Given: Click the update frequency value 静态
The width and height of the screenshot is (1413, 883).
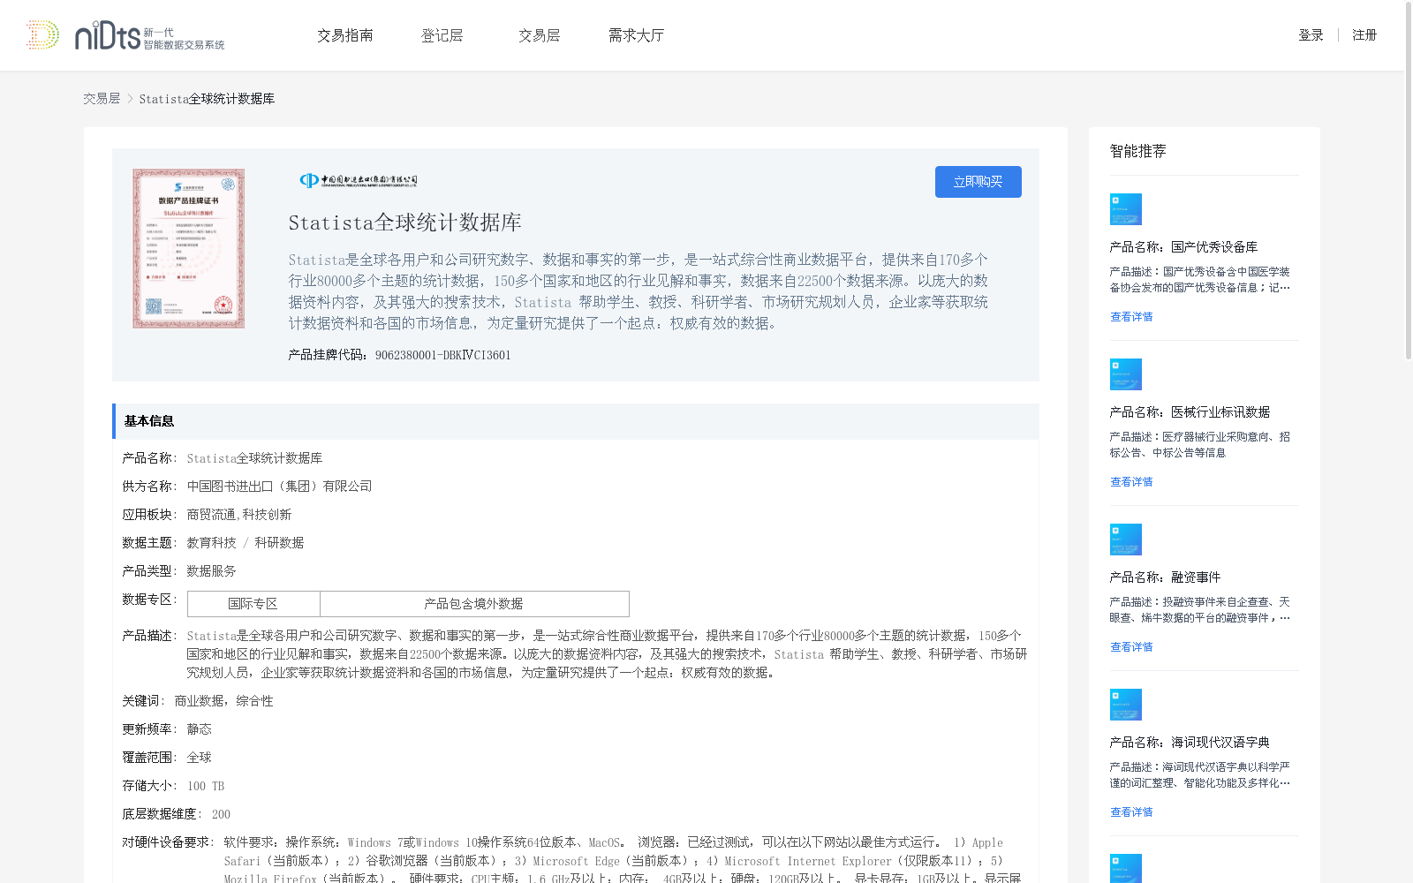Looking at the screenshot, I should pyautogui.click(x=199, y=729).
